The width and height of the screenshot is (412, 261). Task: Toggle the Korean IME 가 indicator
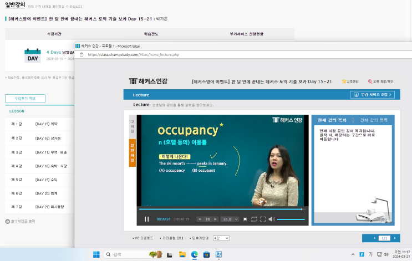coord(370,254)
